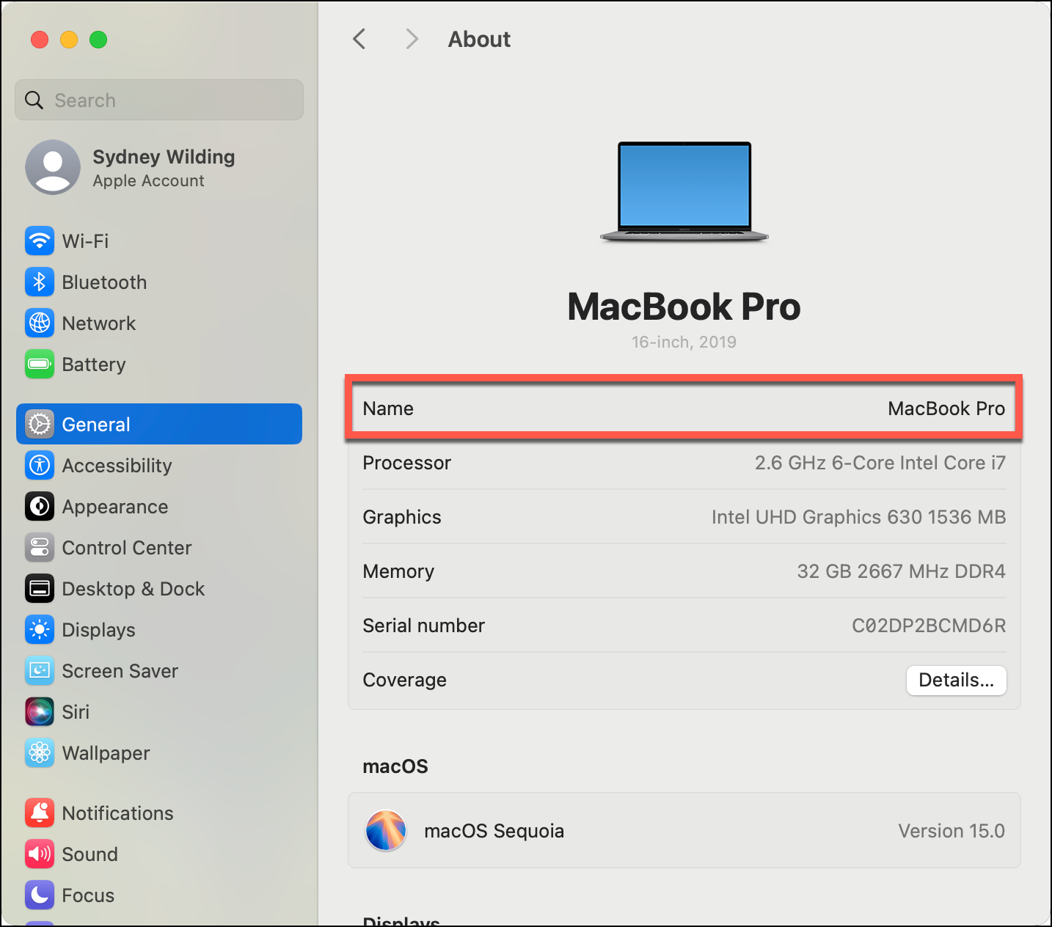Select the Focus moon icon
Image resolution: width=1052 pixels, height=927 pixels.
[x=40, y=895]
